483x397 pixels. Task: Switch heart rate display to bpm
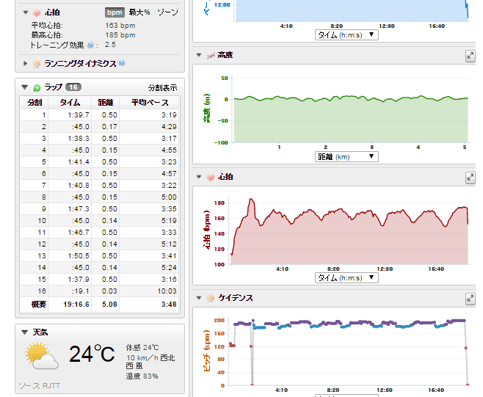114,12
